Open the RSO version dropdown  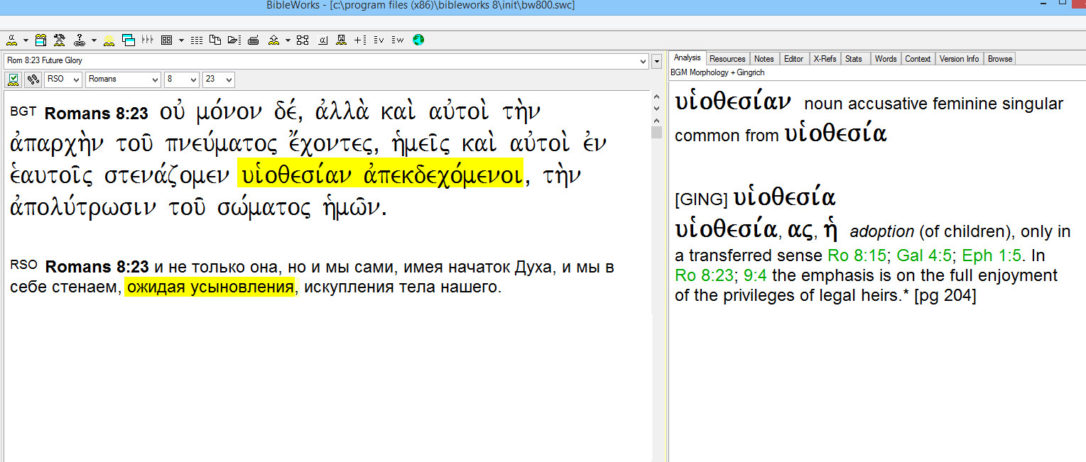[63, 79]
